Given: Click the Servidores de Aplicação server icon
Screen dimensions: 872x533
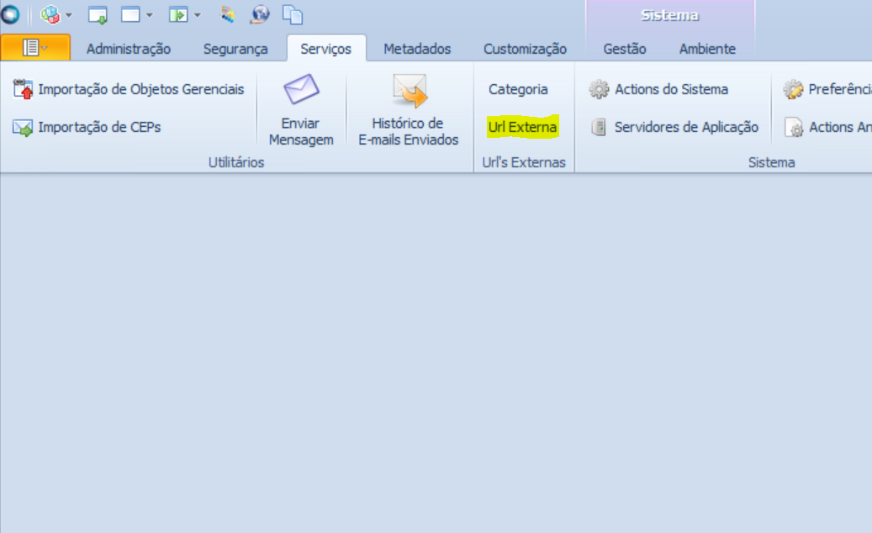Looking at the screenshot, I should (599, 127).
